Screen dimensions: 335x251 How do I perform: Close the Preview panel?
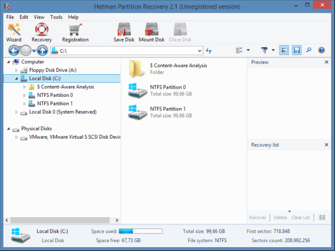tap(327, 62)
